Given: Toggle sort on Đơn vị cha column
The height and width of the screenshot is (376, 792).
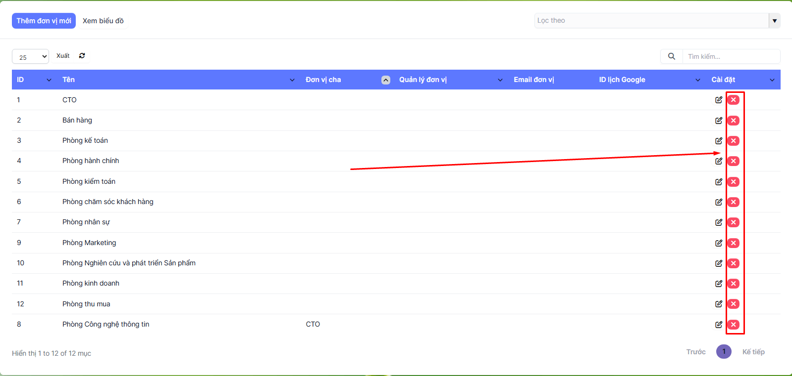Looking at the screenshot, I should 386,80.
